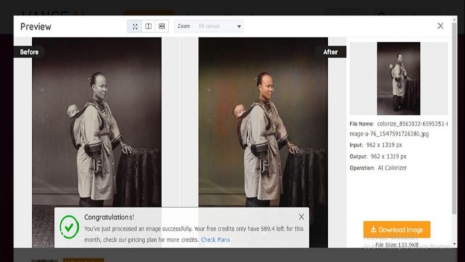Viewport: 465px width, 262px height.
Task: Select the fit-to-screen view mode icon
Action: tap(135, 27)
